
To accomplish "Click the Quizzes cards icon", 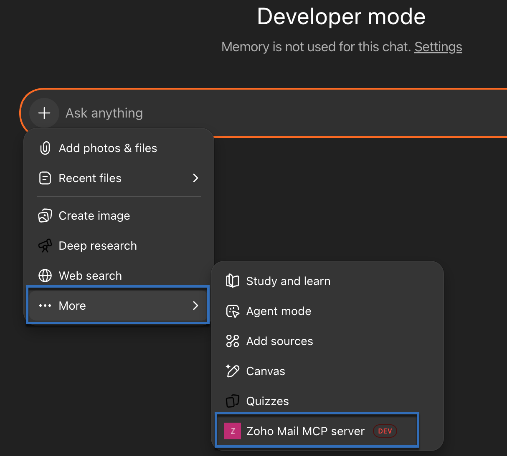I will coord(233,401).
